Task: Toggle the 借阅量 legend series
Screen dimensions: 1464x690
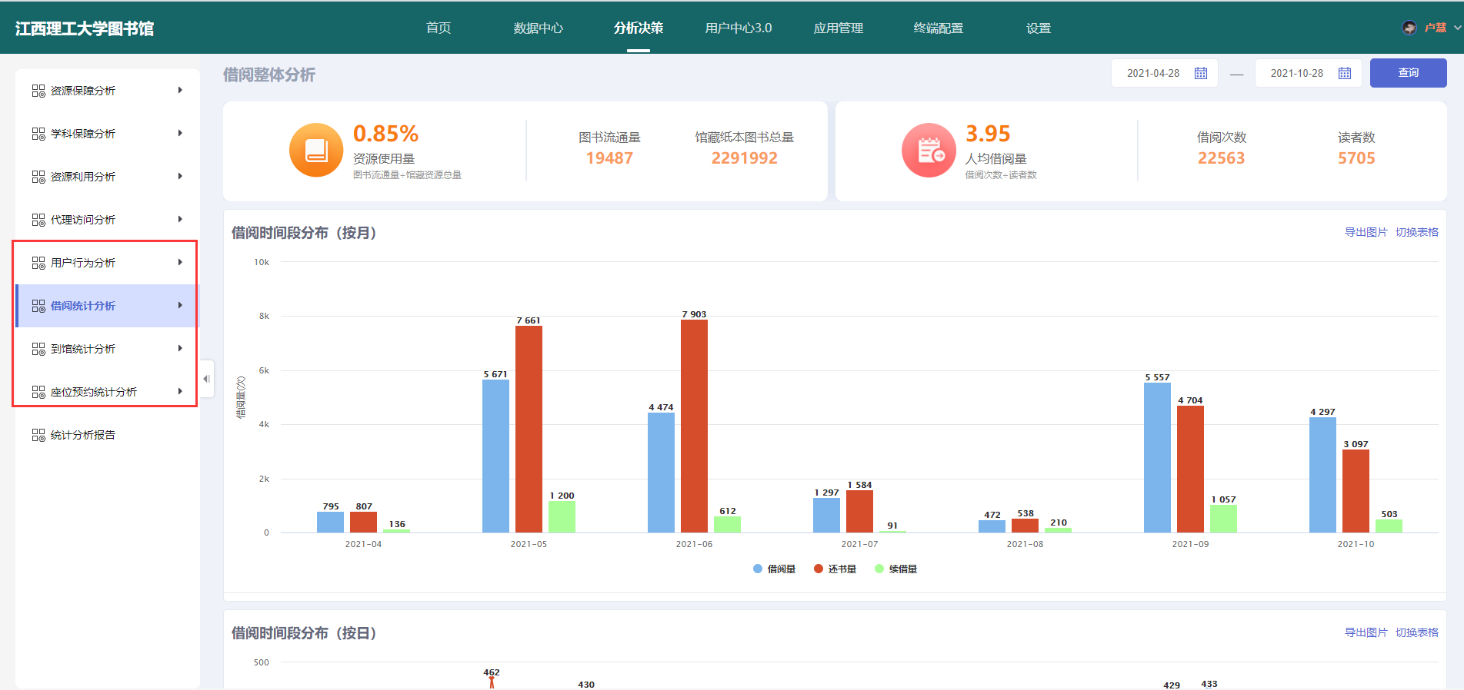Action: pos(774,569)
